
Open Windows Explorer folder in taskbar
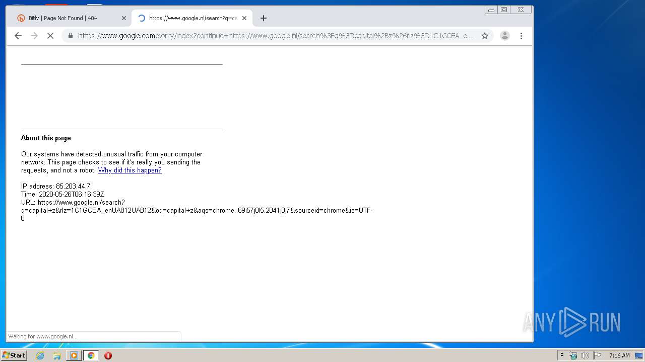[x=57, y=355]
